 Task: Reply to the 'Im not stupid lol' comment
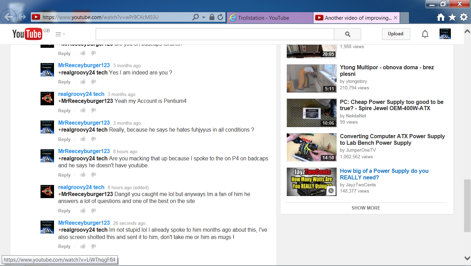[x=64, y=247]
